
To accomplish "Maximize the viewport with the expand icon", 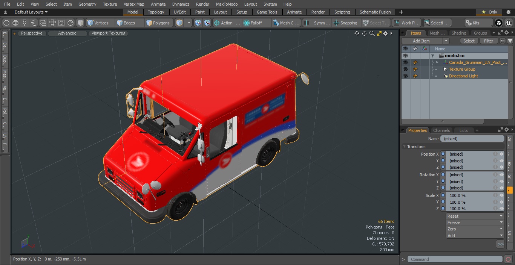I will (x=379, y=33).
